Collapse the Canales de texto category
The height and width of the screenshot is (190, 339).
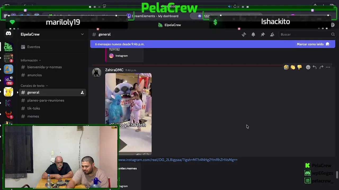click(34, 86)
